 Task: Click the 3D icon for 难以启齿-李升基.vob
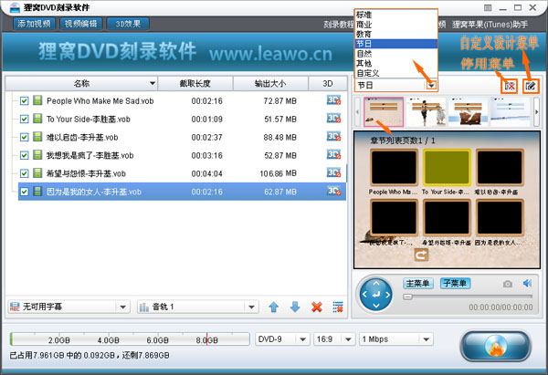click(333, 137)
